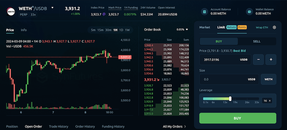Open the Funding History tab

click(x=113, y=127)
